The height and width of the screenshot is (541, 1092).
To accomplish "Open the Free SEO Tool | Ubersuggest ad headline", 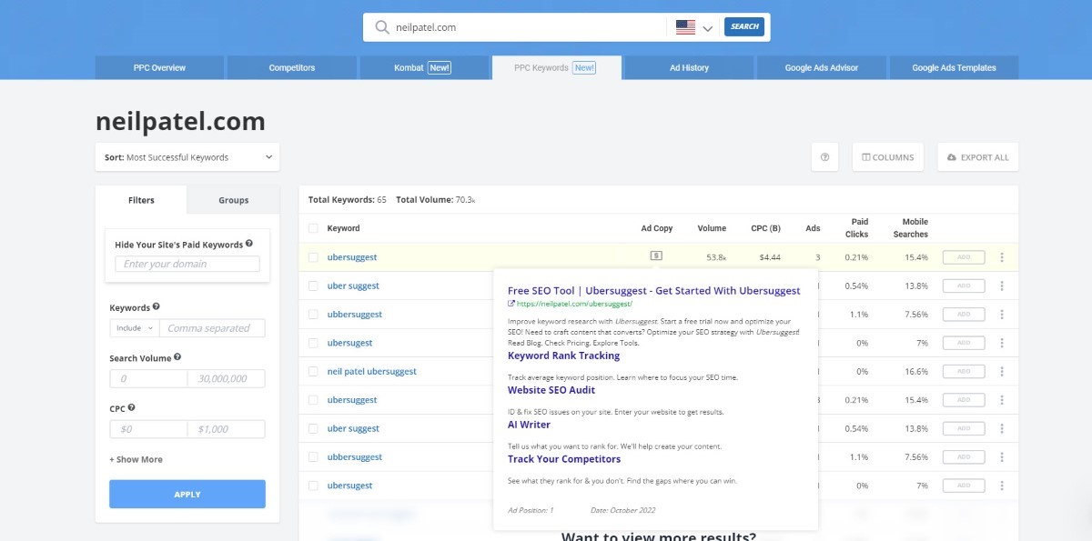I will 654,291.
